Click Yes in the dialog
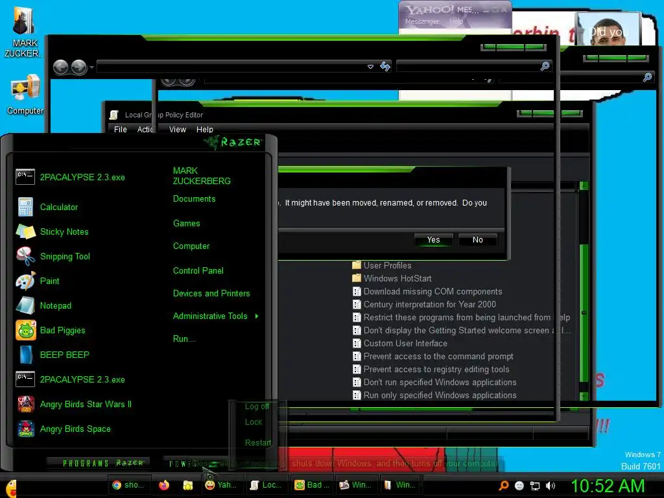The height and width of the screenshot is (498, 664). 433,240
